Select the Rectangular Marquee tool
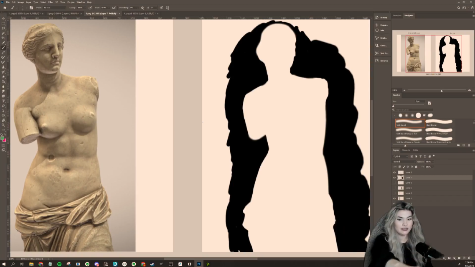This screenshot has width=475, height=267. (3, 24)
